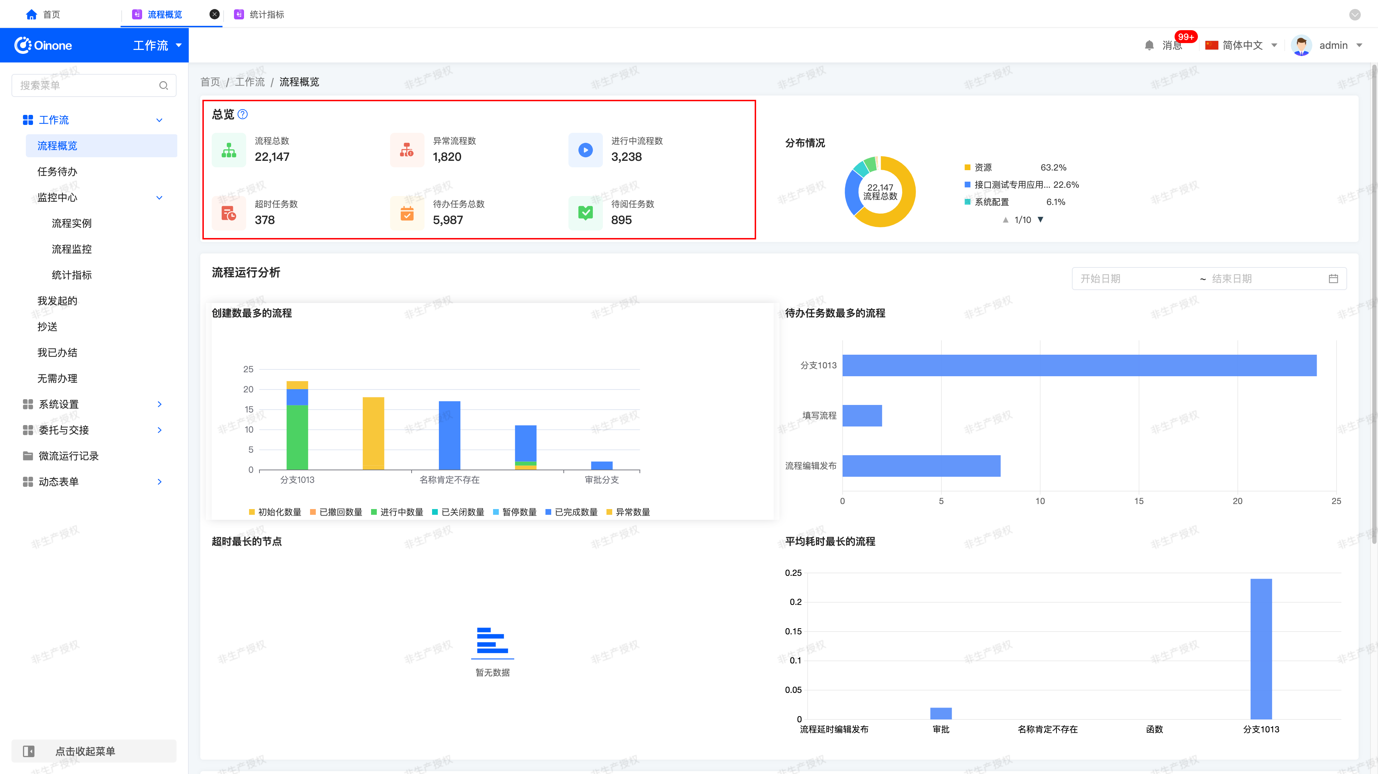Click the search magnifier icon in menu search
The width and height of the screenshot is (1378, 774).
tap(164, 86)
